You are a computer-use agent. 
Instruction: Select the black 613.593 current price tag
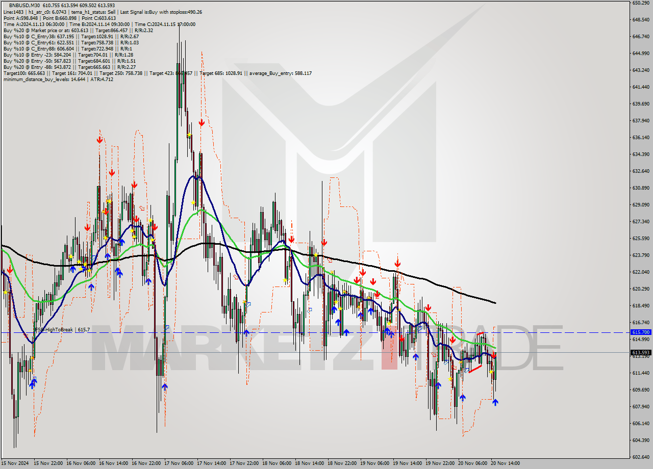tap(641, 352)
